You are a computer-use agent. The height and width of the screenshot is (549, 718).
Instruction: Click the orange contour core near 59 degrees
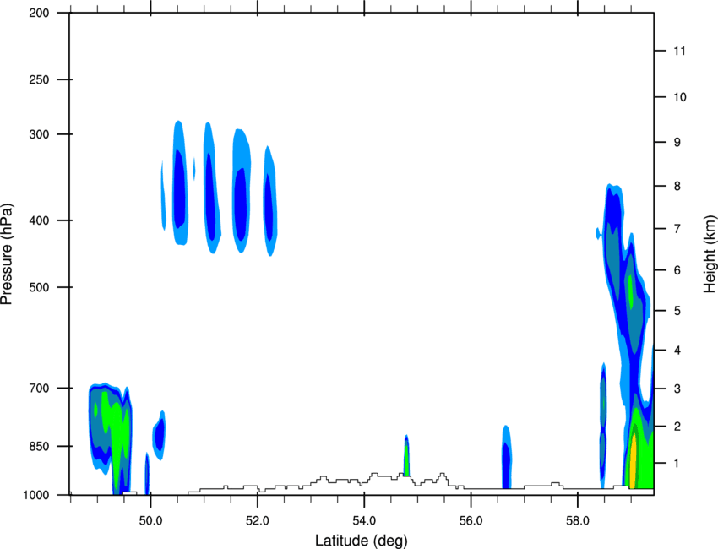pyautogui.click(x=634, y=461)
